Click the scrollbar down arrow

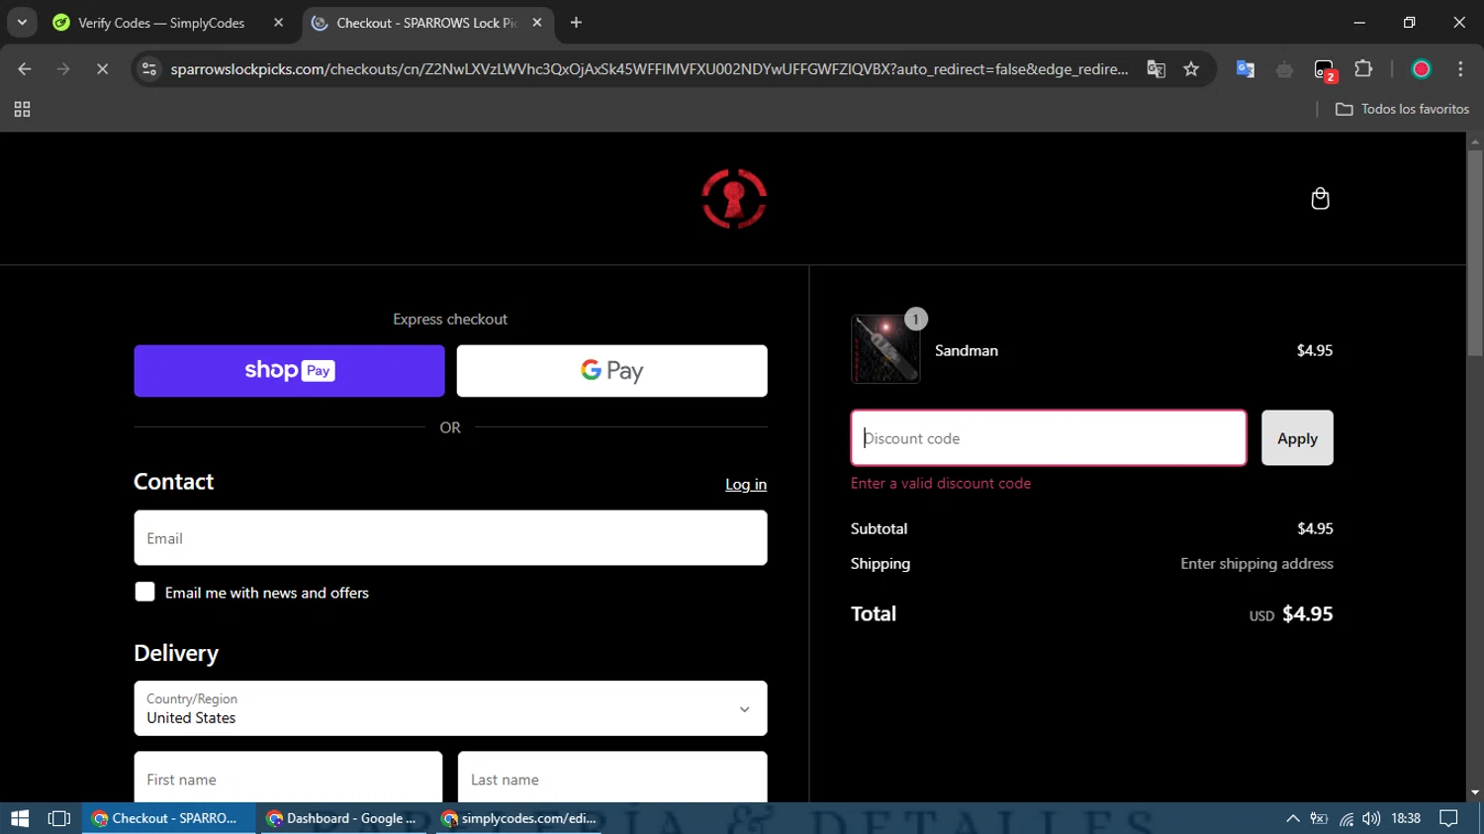tap(1475, 792)
